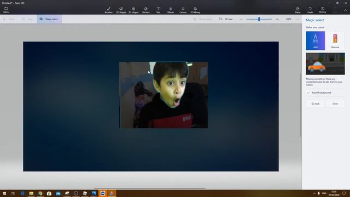Open Microsoft Store from the taskbar
This screenshot has height=197, width=350.
pos(49,193)
